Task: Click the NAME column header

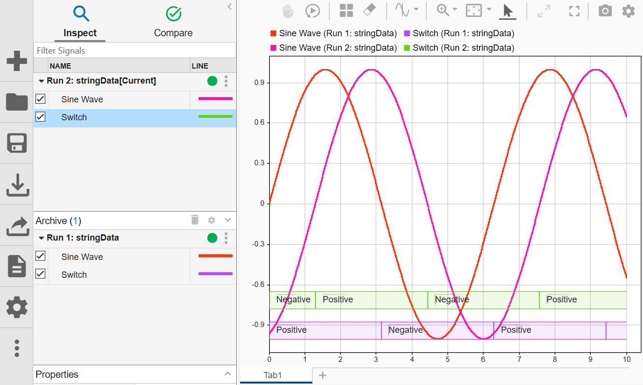Action: (119, 66)
